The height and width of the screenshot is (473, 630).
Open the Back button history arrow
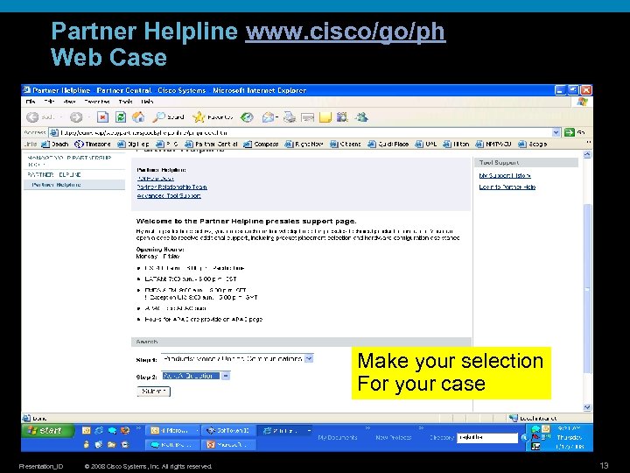point(61,117)
